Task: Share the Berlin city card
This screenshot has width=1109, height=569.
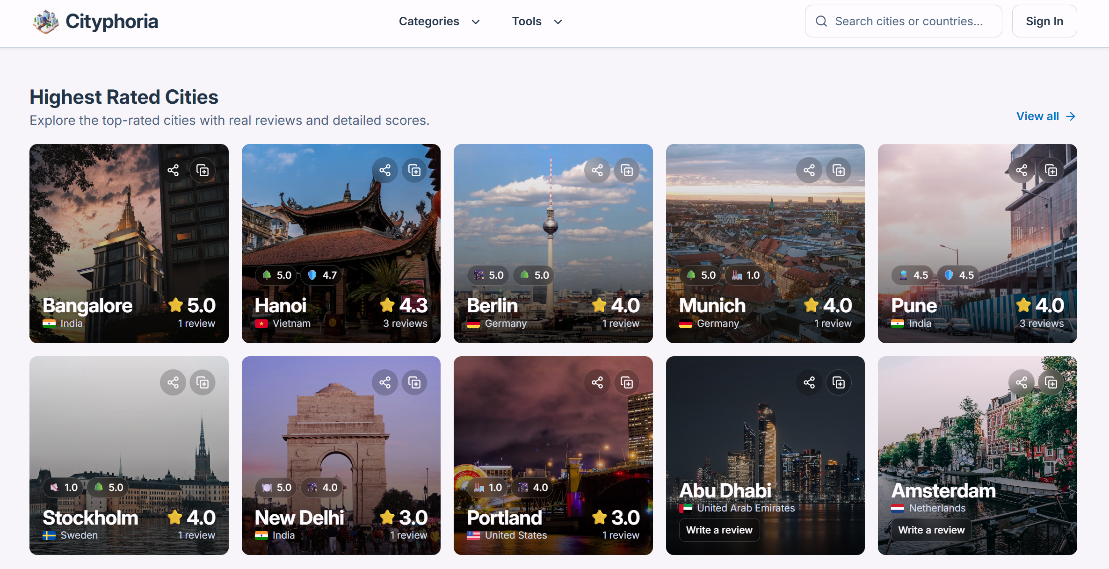Action: [597, 170]
